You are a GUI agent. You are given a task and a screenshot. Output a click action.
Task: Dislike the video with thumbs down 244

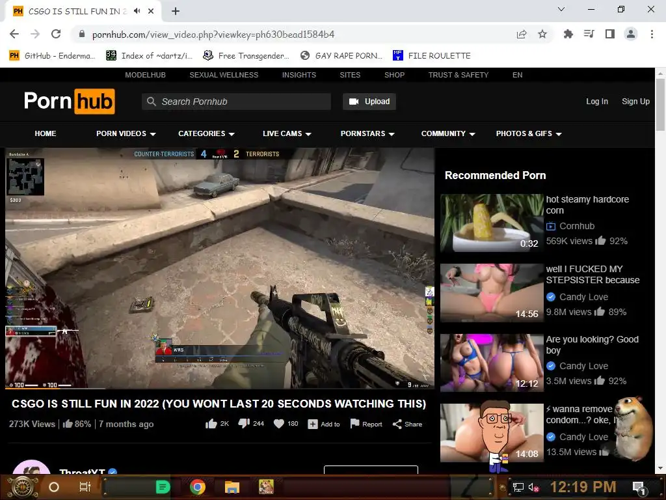[251, 424]
